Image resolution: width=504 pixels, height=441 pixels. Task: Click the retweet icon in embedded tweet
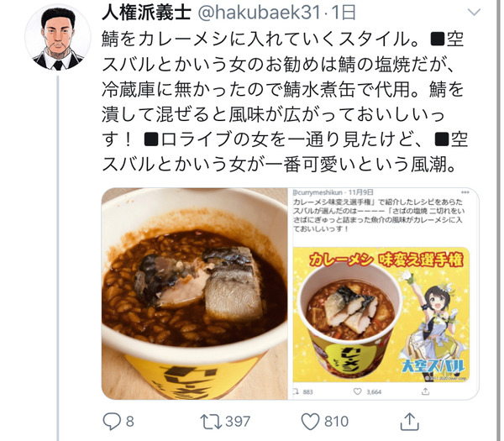(296, 391)
